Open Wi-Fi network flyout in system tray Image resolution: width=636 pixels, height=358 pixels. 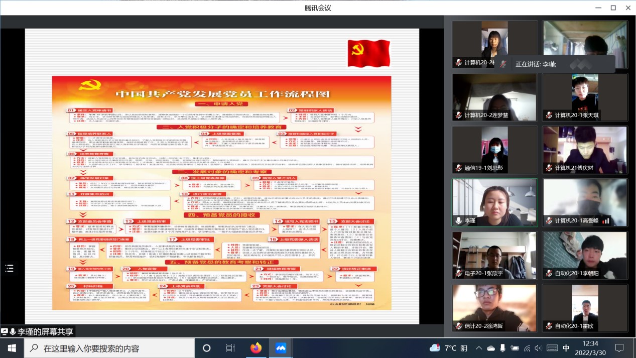[527, 348]
